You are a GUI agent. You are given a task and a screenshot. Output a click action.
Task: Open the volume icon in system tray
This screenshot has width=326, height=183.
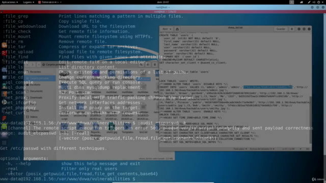314,2
